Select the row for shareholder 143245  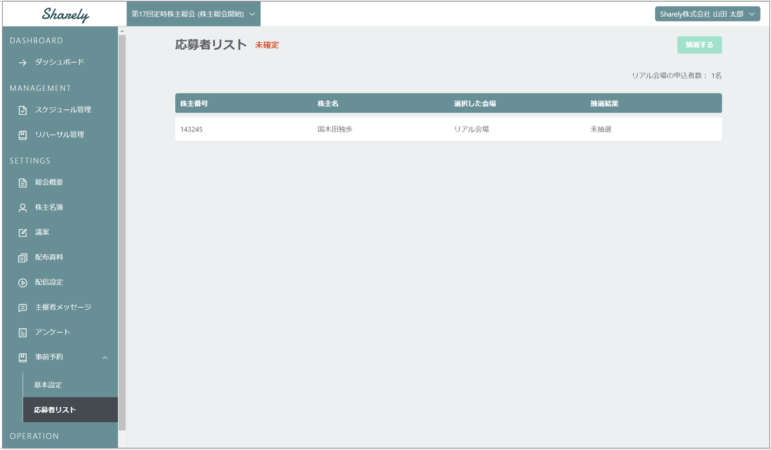[x=448, y=129]
